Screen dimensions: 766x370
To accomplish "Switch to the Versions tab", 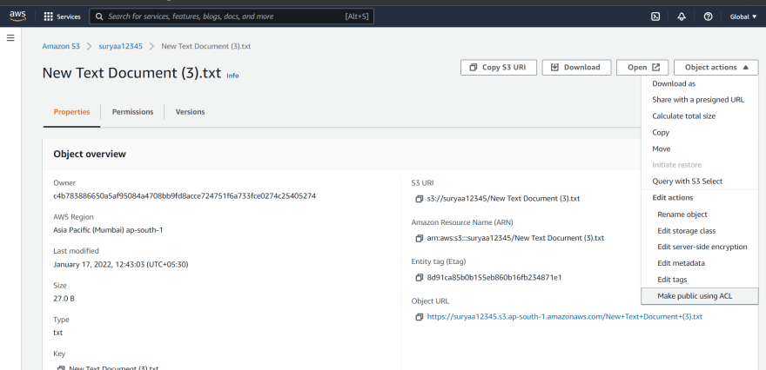I will (190, 112).
